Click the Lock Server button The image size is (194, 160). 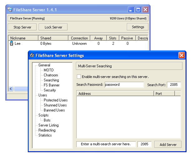tap(53, 27)
